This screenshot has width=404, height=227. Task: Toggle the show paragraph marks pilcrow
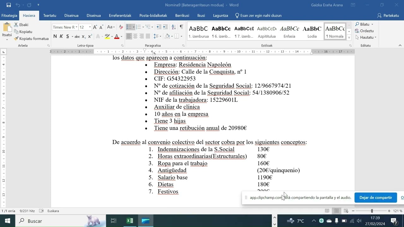pos(181,27)
